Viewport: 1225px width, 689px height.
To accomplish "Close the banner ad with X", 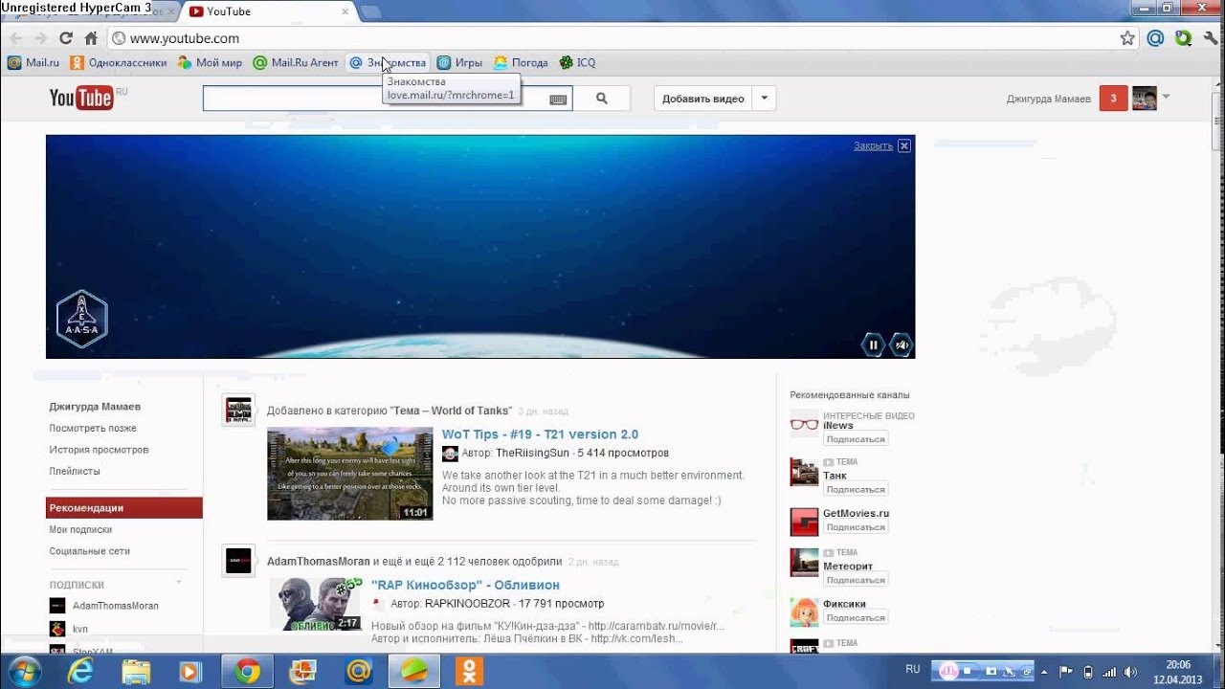I will 904,145.
